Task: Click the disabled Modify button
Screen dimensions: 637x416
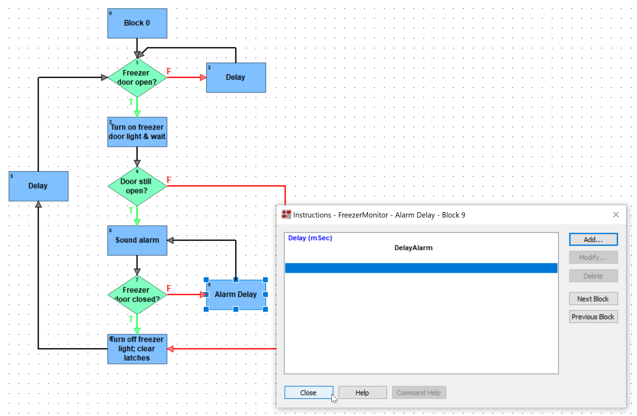Action: (x=593, y=257)
